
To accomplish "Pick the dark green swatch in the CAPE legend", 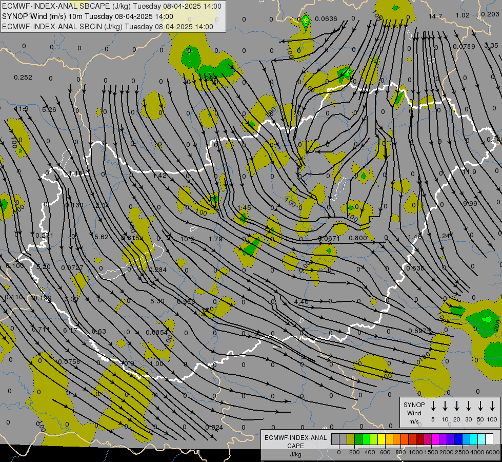I will coord(358,439).
